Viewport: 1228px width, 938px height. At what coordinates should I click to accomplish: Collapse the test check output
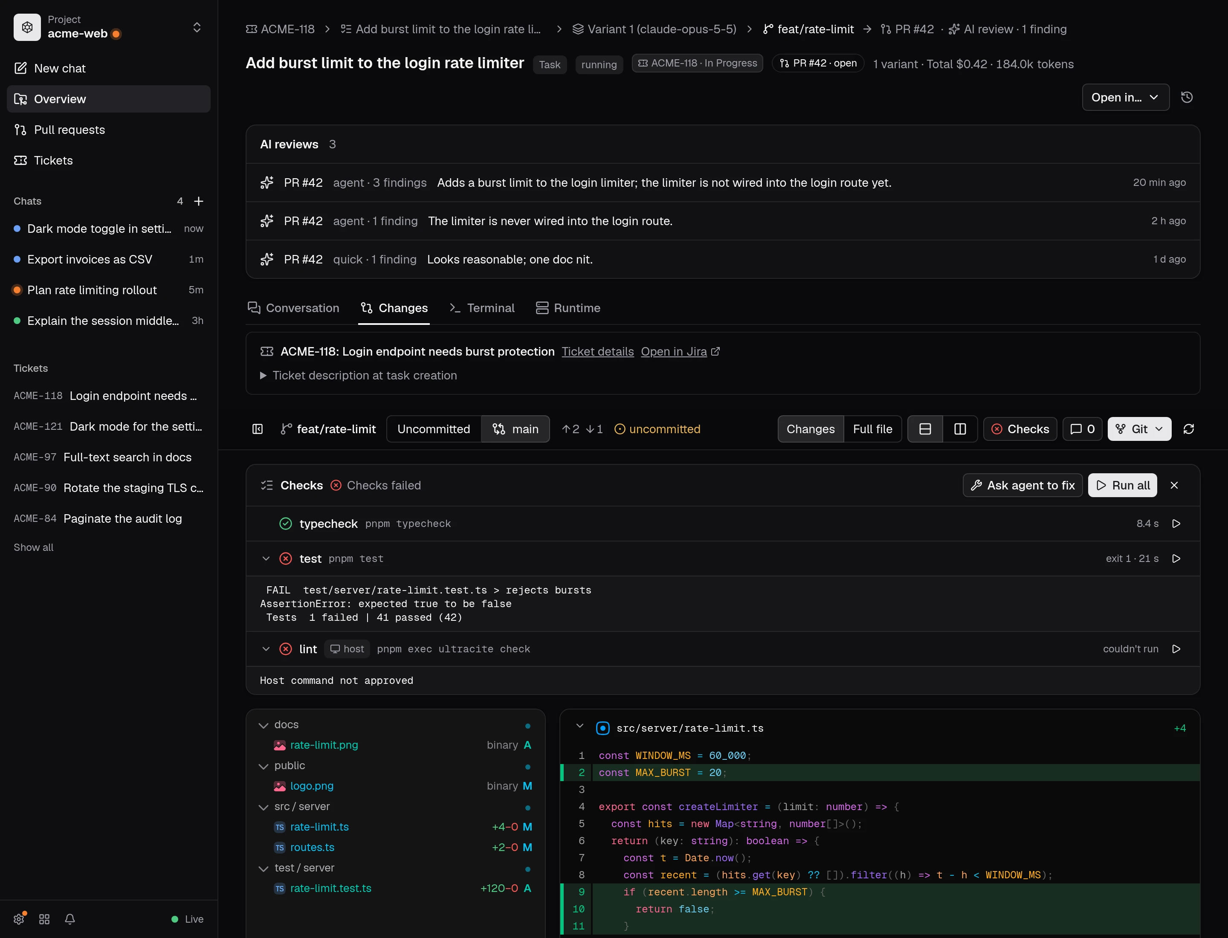pos(266,559)
